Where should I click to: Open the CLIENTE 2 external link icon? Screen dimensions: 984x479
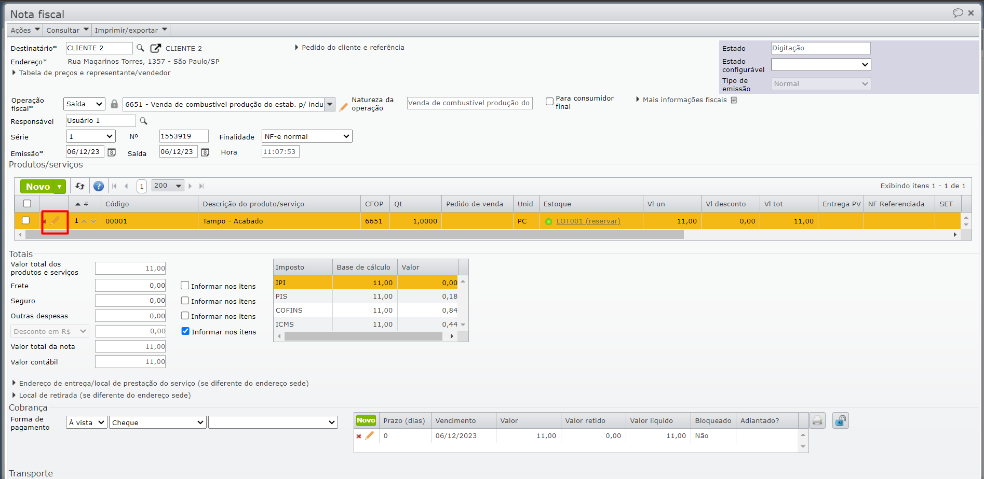[x=155, y=48]
